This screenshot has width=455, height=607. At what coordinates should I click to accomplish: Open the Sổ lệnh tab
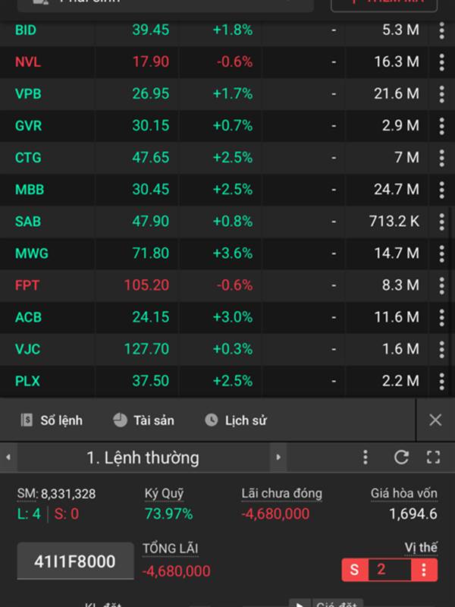(52, 420)
